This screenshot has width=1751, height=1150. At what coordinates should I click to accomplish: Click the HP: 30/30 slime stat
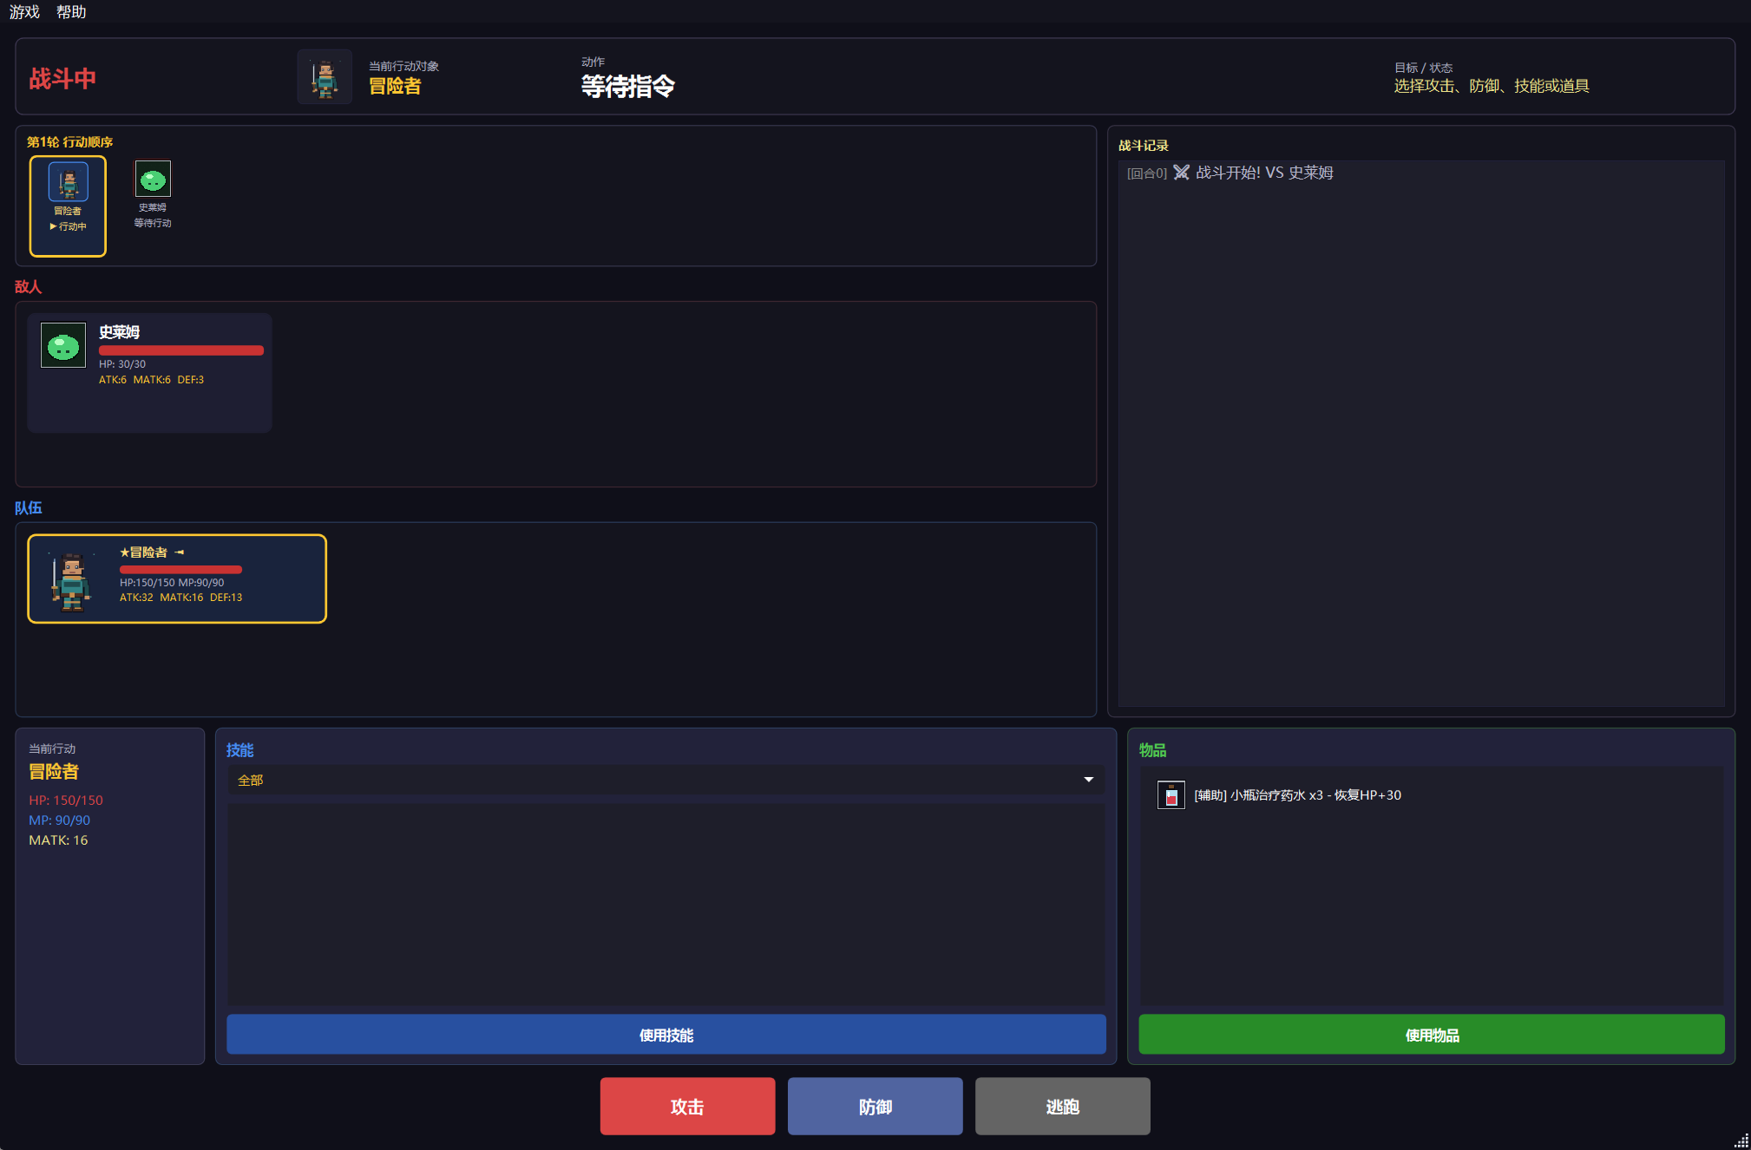pyautogui.click(x=122, y=364)
